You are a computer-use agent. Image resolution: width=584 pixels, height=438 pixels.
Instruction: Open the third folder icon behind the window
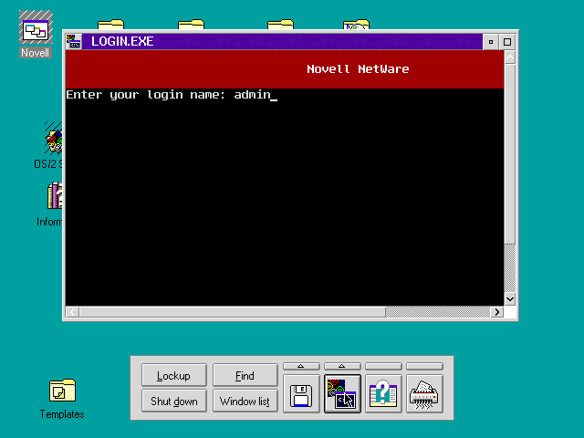tap(280, 25)
